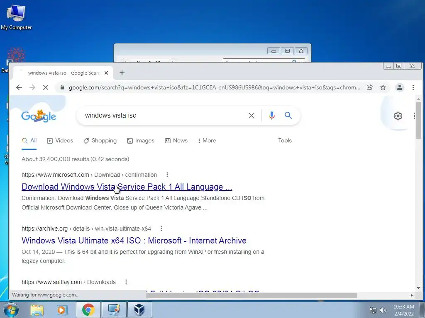Close the 'windows vista iso' tab

tap(106, 73)
